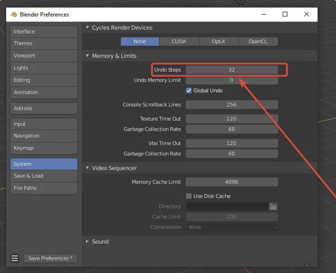Click the Save Preferences button
Image resolution: width=336 pixels, height=273 pixels.
(50, 258)
